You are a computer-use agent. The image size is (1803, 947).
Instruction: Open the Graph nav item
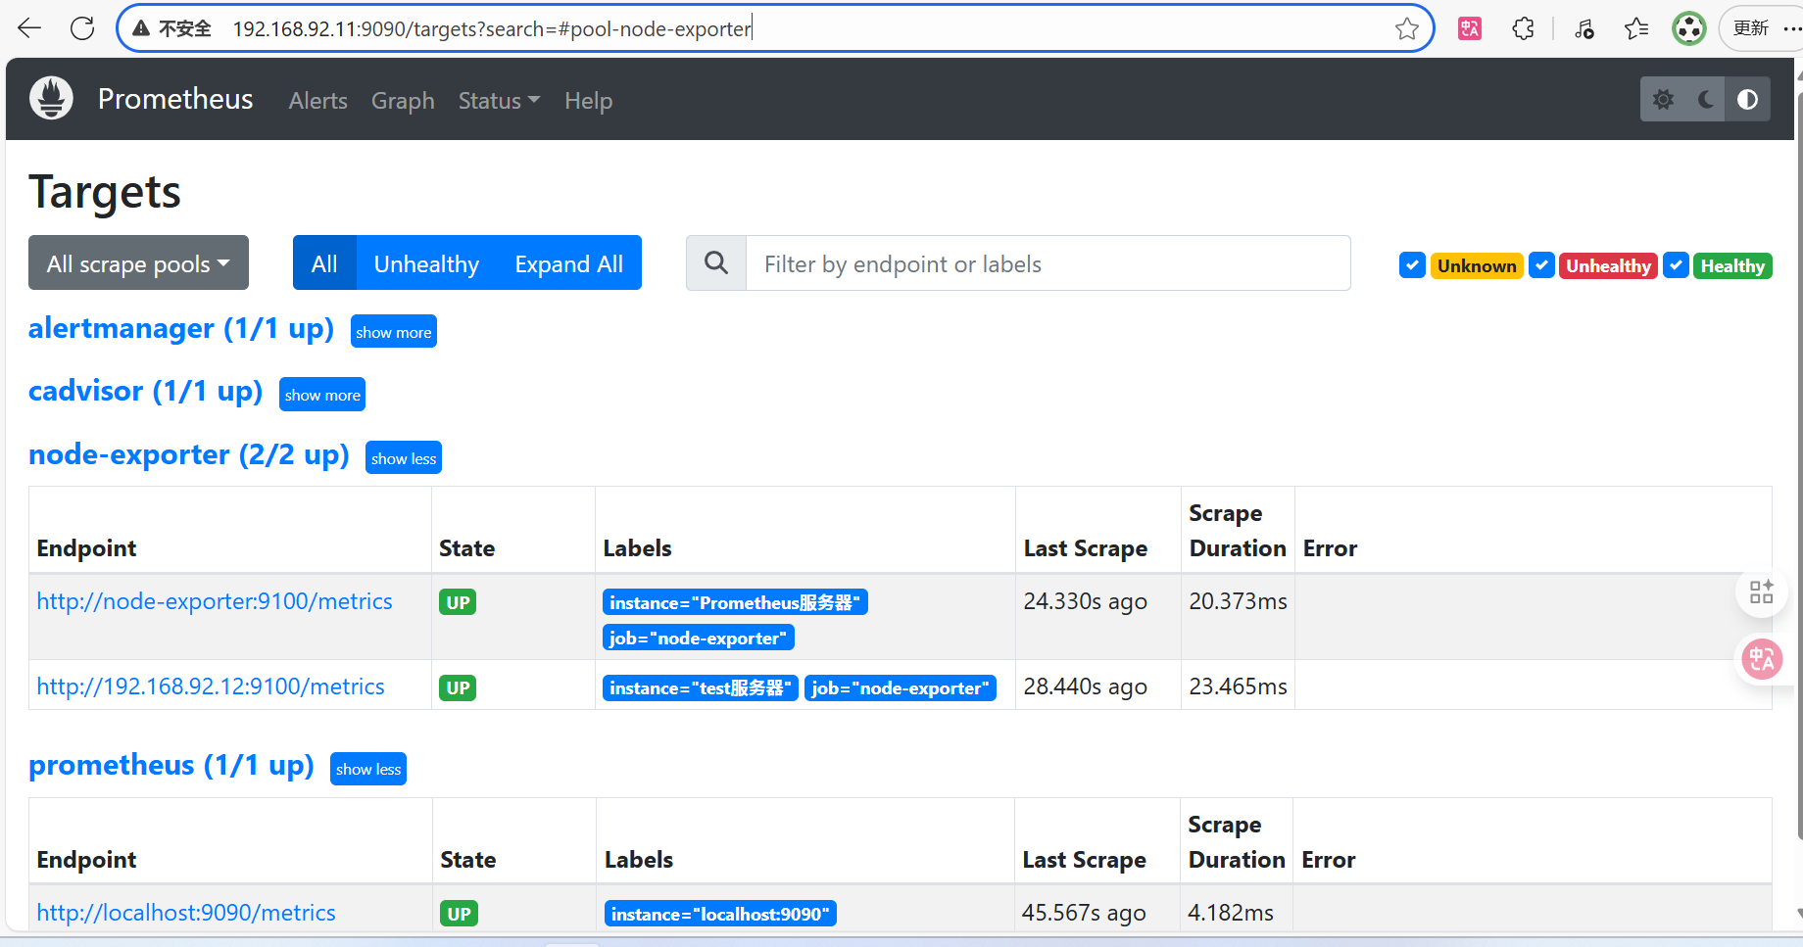(403, 100)
